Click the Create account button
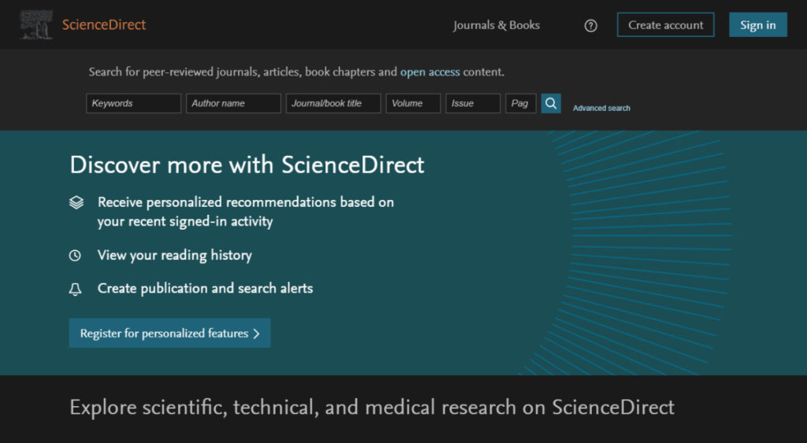Image resolution: width=807 pixels, height=443 pixels. (x=665, y=24)
